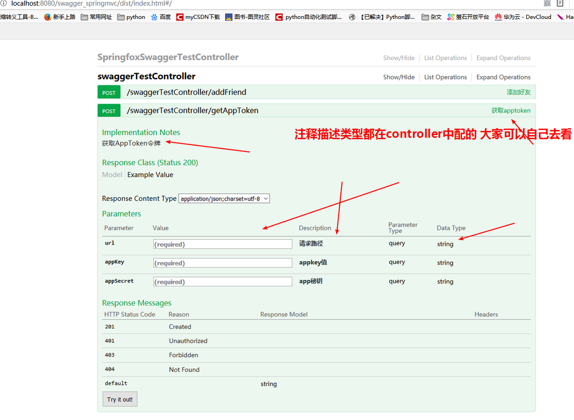This screenshot has height=420, width=574.
Task: Click the appKey parameter input field
Action: tap(223, 263)
